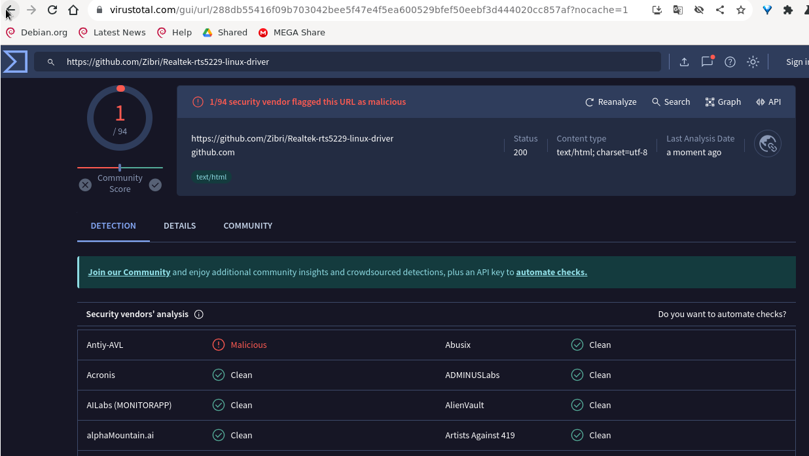
Task: Click the browser forward arrow
Action: pyautogui.click(x=31, y=10)
